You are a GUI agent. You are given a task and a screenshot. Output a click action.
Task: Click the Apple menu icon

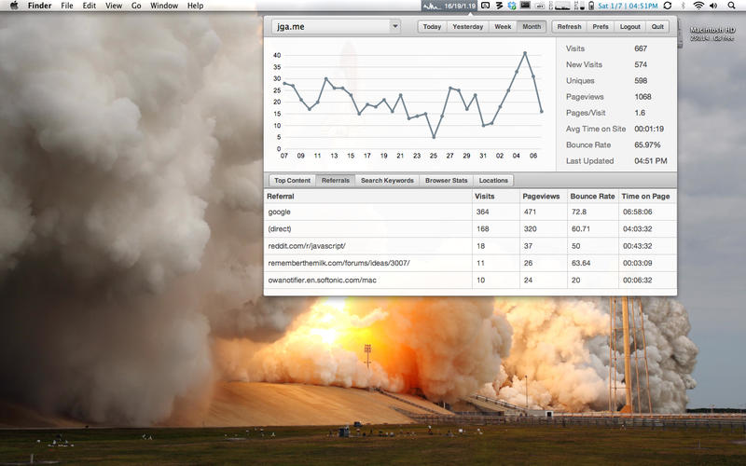point(14,6)
